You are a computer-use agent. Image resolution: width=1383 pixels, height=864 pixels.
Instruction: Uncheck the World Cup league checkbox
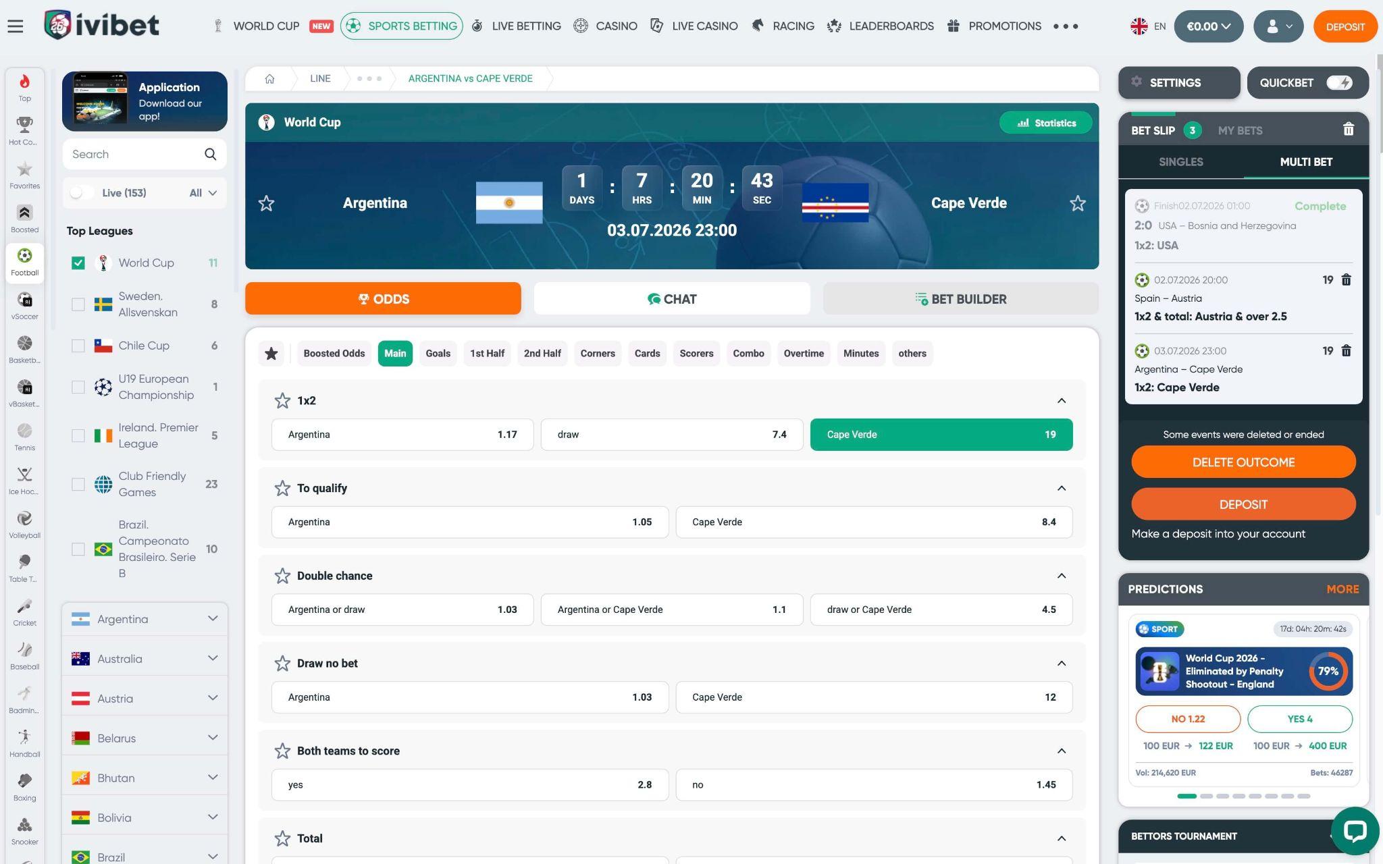(x=78, y=263)
